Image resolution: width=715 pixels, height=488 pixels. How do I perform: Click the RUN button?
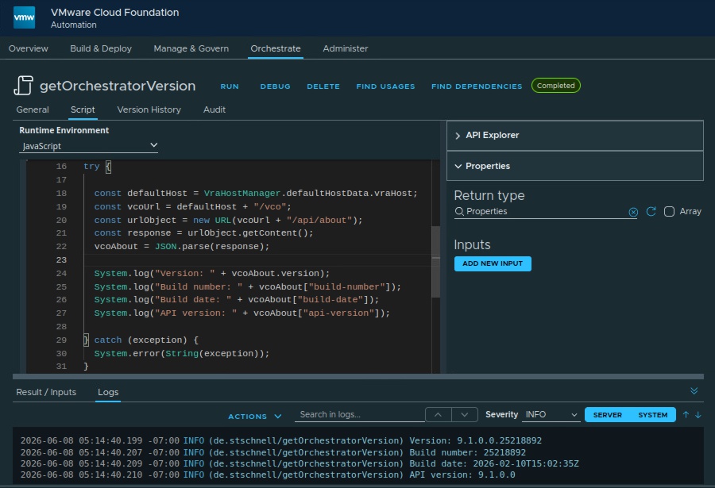tap(230, 86)
